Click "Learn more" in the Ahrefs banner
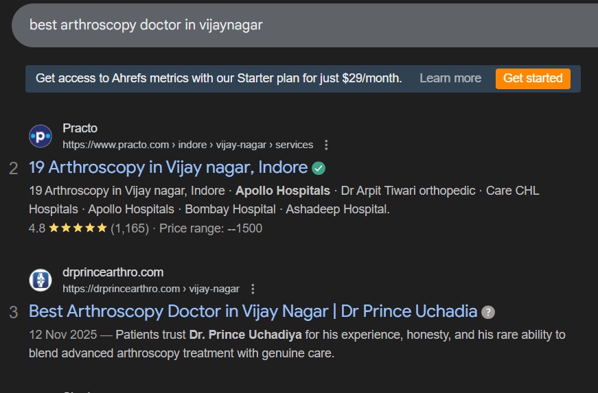The image size is (598, 393). pos(450,78)
